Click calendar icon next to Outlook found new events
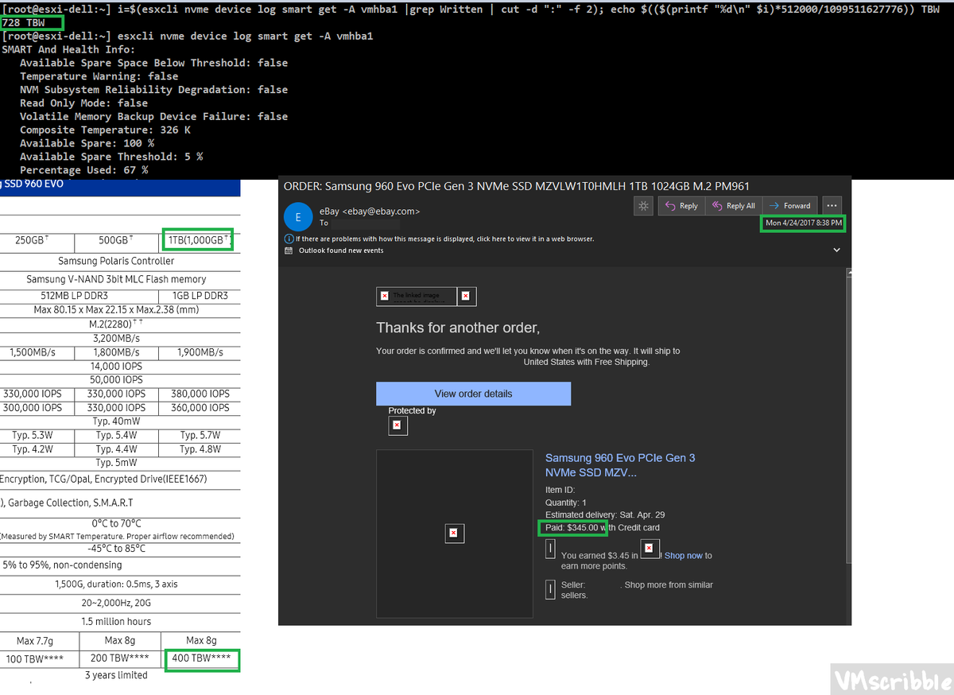The image size is (954, 695). (x=289, y=250)
